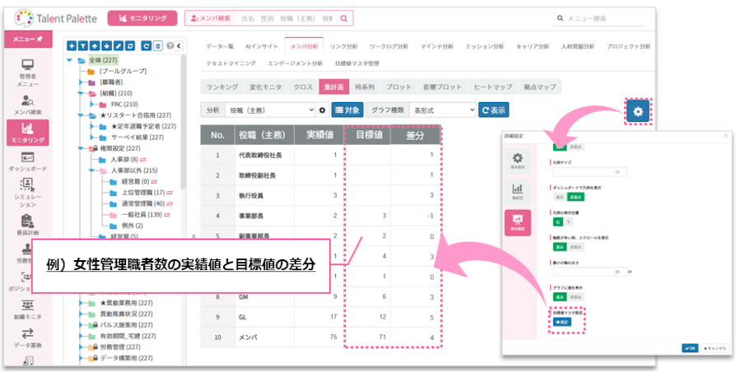Expand the [離職者] tree node
741x373 pixels.
(x=81, y=82)
